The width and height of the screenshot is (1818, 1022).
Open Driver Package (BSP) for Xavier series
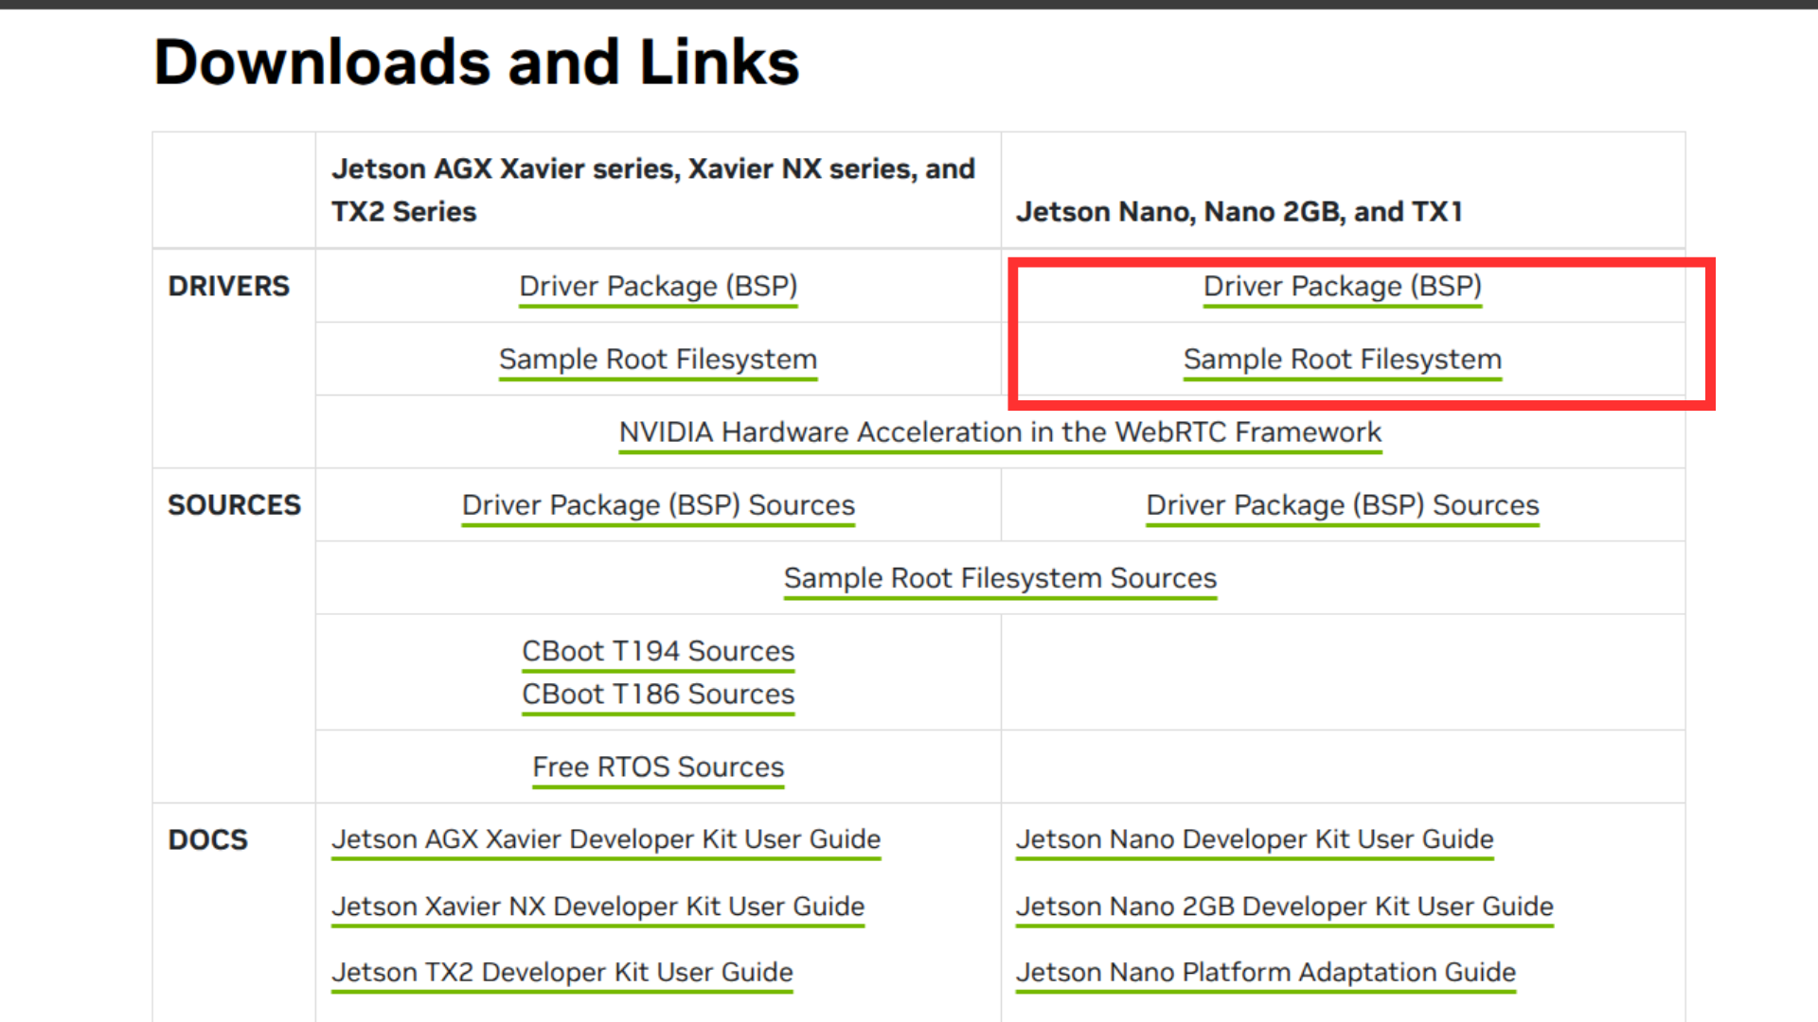coord(658,286)
